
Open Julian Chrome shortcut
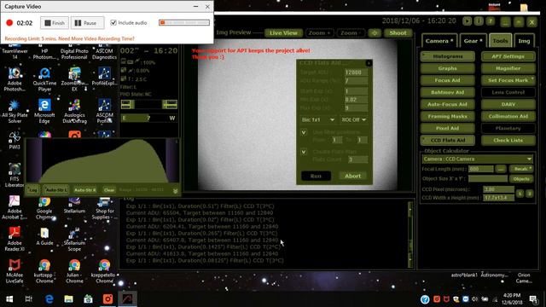pos(74,271)
